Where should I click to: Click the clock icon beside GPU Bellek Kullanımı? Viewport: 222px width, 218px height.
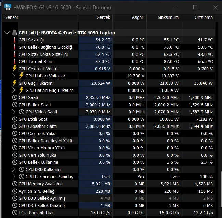tap(15, 162)
